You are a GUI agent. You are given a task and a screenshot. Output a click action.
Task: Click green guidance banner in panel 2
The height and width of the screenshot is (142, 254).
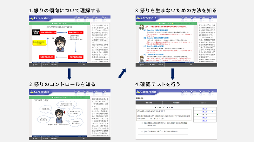(59, 98)
